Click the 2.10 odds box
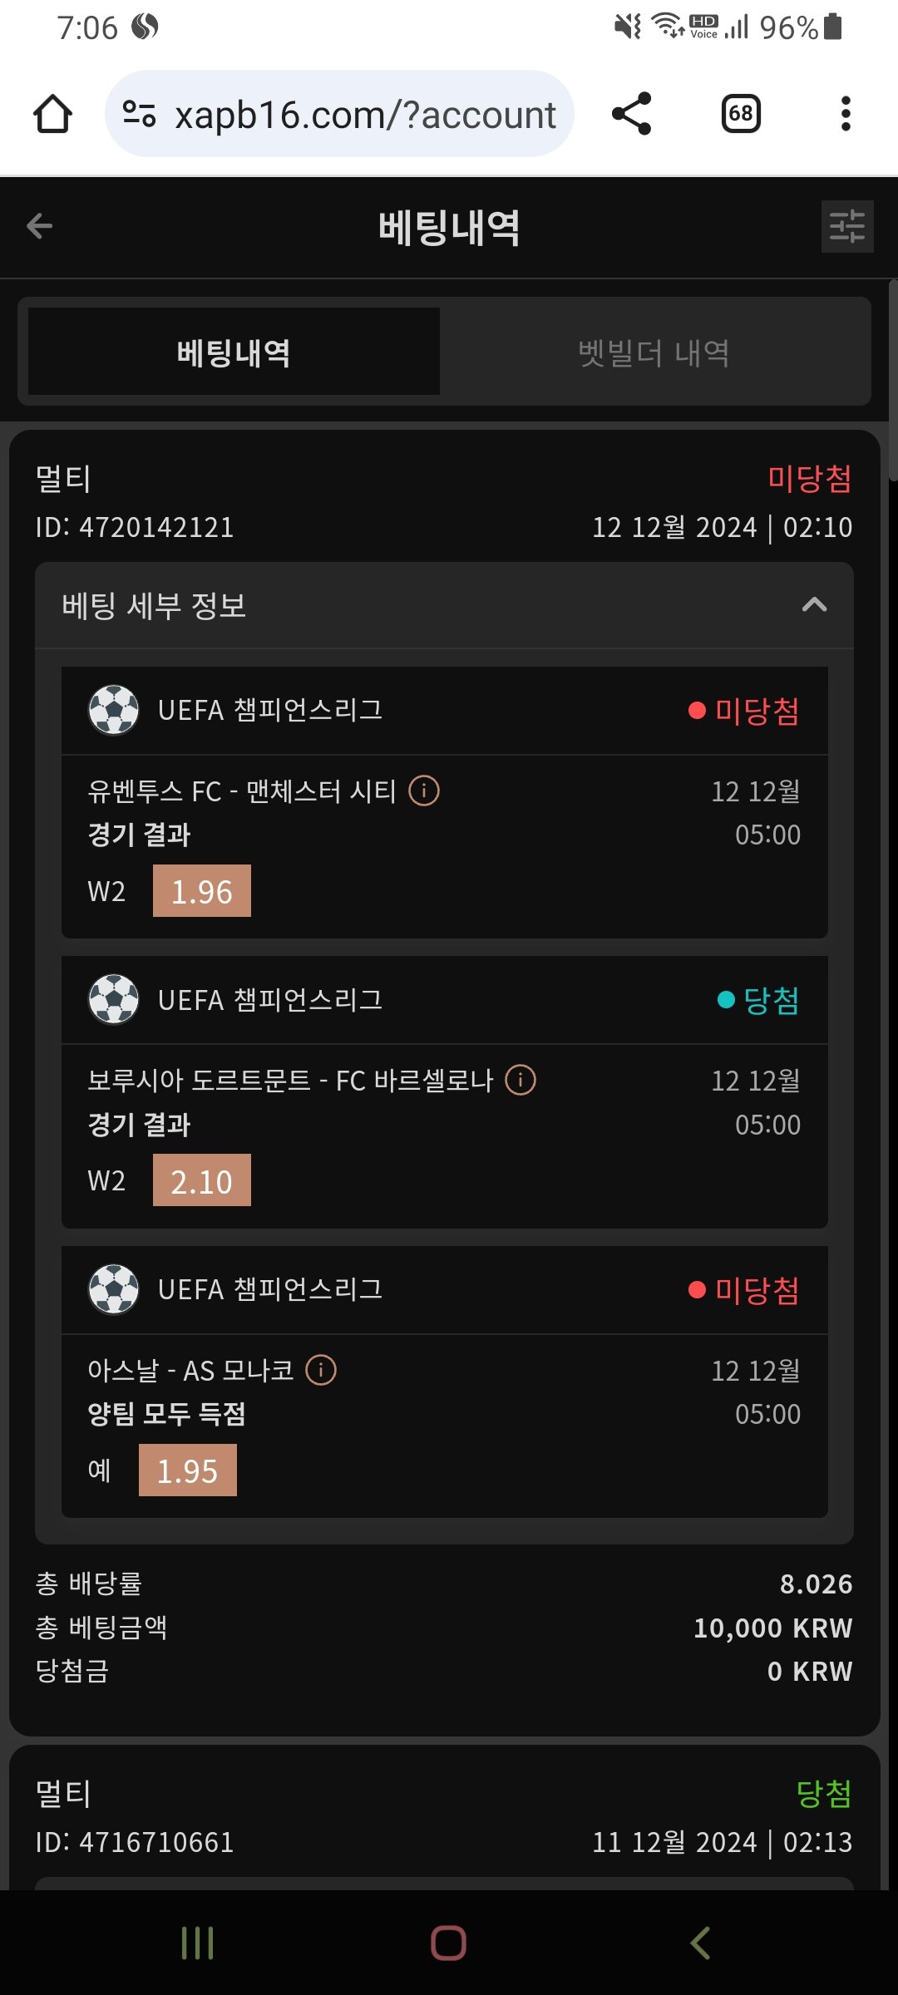The image size is (898, 1995). click(202, 1180)
